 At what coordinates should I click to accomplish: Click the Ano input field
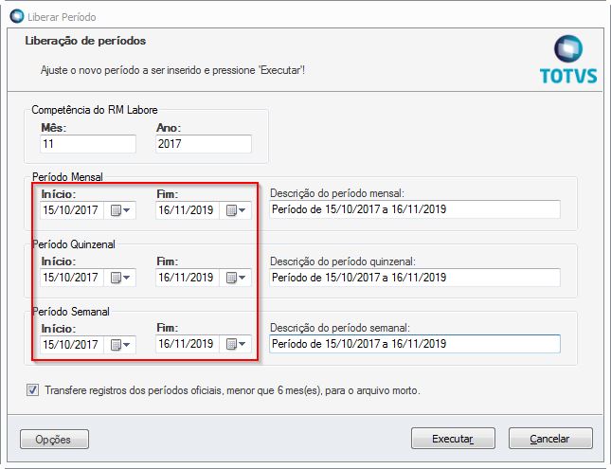(204, 144)
